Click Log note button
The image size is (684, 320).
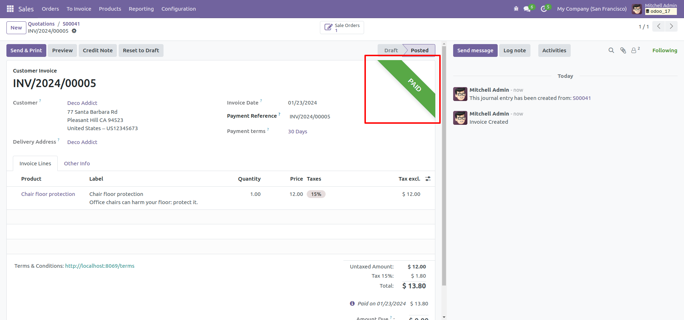(x=515, y=50)
